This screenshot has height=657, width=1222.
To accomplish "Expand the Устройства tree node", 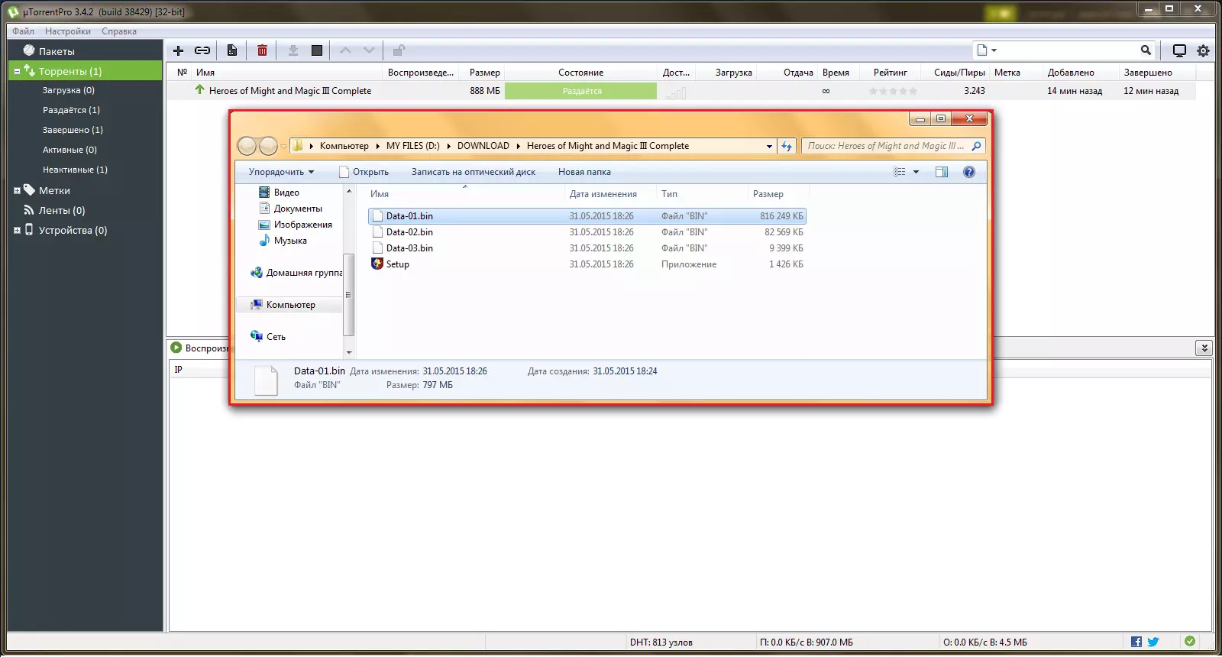I will click(x=17, y=230).
